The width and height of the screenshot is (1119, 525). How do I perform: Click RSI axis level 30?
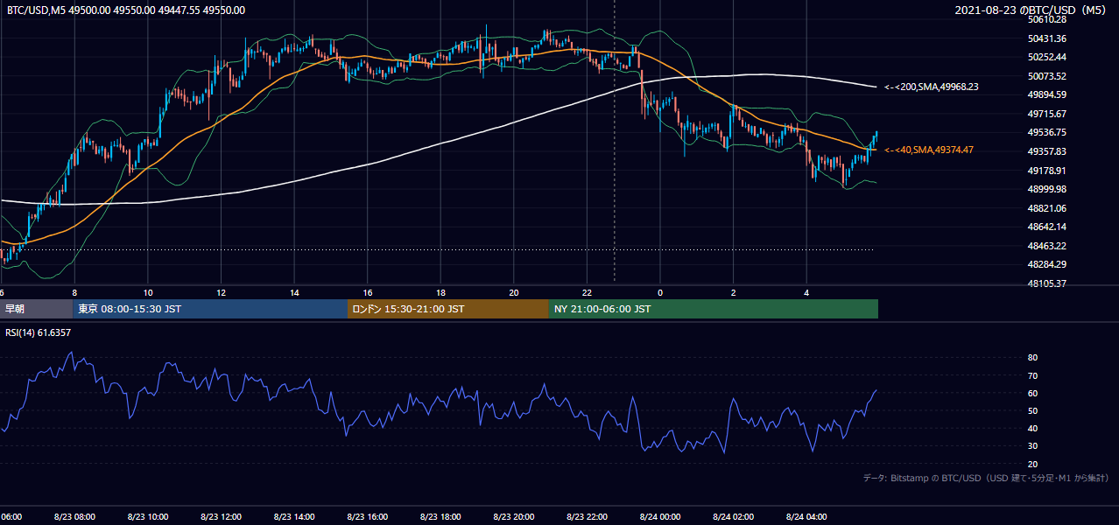pos(1032,446)
